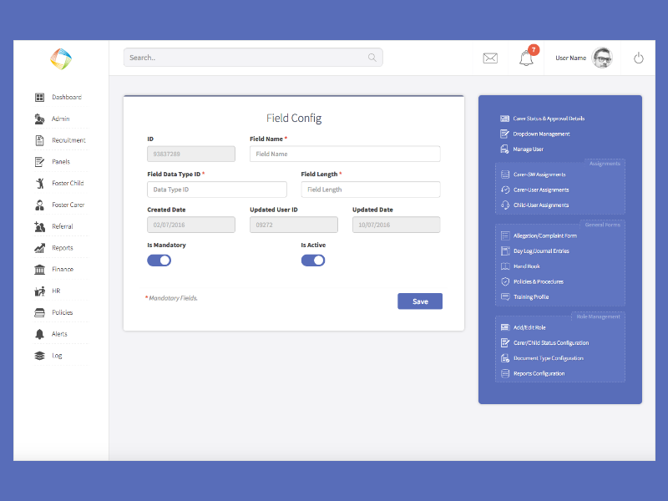Click the Save button
668x501 pixels.
[420, 301]
